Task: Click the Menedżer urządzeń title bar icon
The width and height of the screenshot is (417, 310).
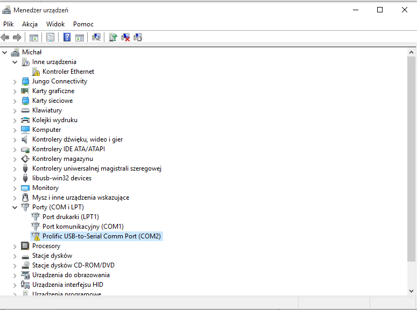Action: (x=6, y=10)
